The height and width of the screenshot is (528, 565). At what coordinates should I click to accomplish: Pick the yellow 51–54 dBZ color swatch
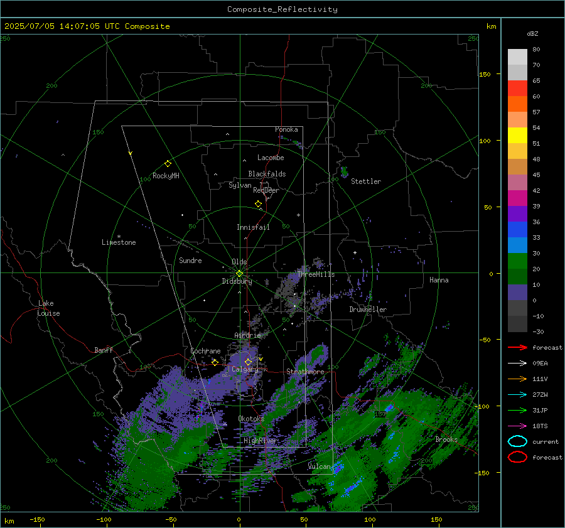point(517,135)
